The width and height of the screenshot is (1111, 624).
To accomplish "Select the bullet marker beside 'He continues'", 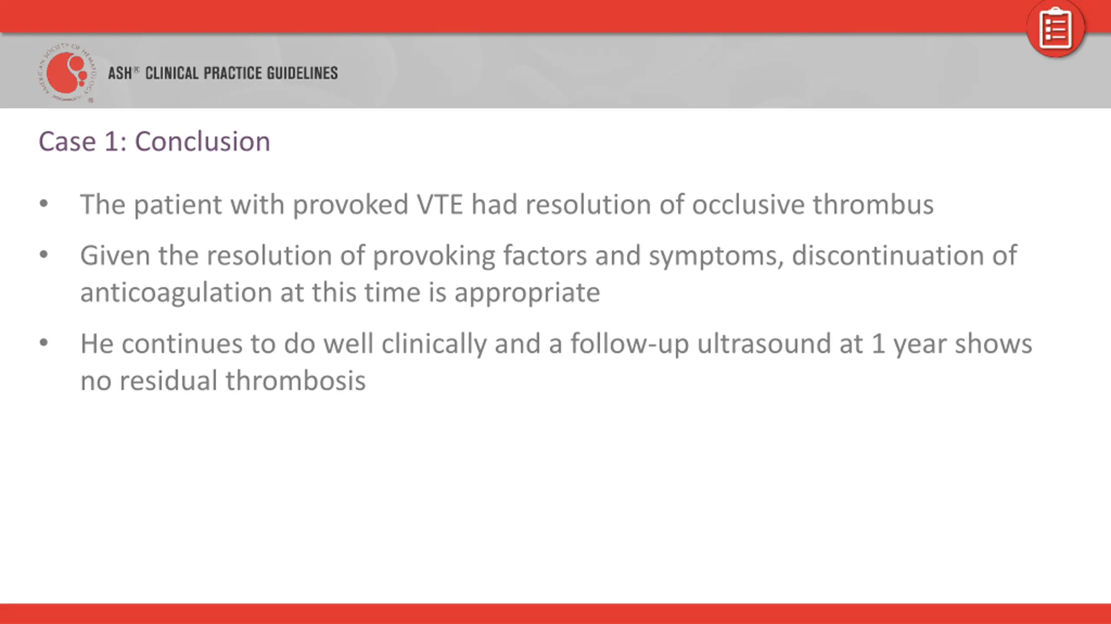I will (43, 343).
